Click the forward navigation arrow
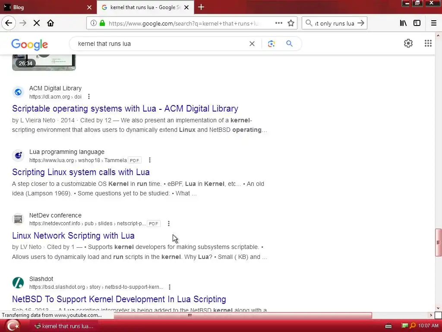Screen dimensions: 442x332 click(x=23, y=23)
